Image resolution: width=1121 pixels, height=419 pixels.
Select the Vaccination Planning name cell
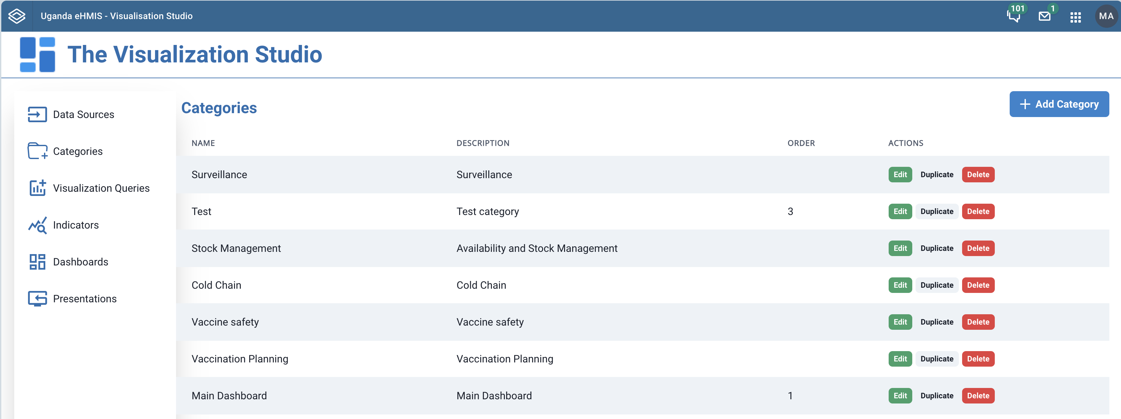click(240, 359)
